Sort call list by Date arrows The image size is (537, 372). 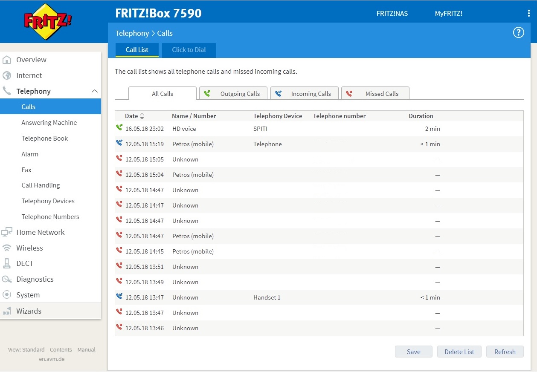tap(142, 116)
